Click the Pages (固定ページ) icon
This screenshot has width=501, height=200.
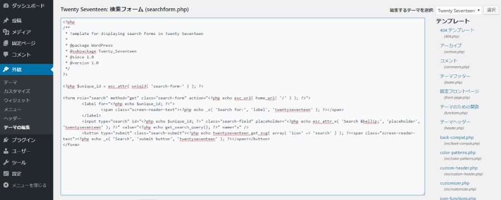6,43
